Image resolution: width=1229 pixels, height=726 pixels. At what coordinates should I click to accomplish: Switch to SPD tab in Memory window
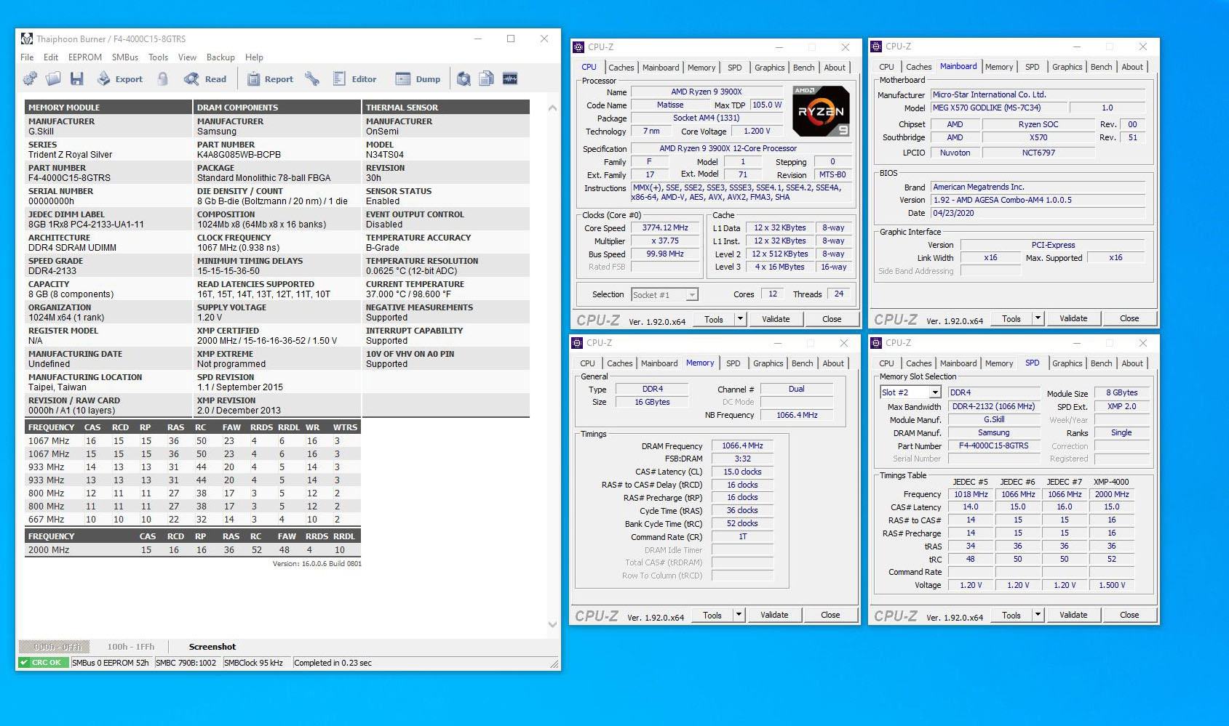[x=733, y=363]
